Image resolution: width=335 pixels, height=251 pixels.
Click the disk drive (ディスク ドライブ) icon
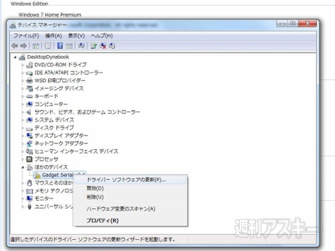29,128
